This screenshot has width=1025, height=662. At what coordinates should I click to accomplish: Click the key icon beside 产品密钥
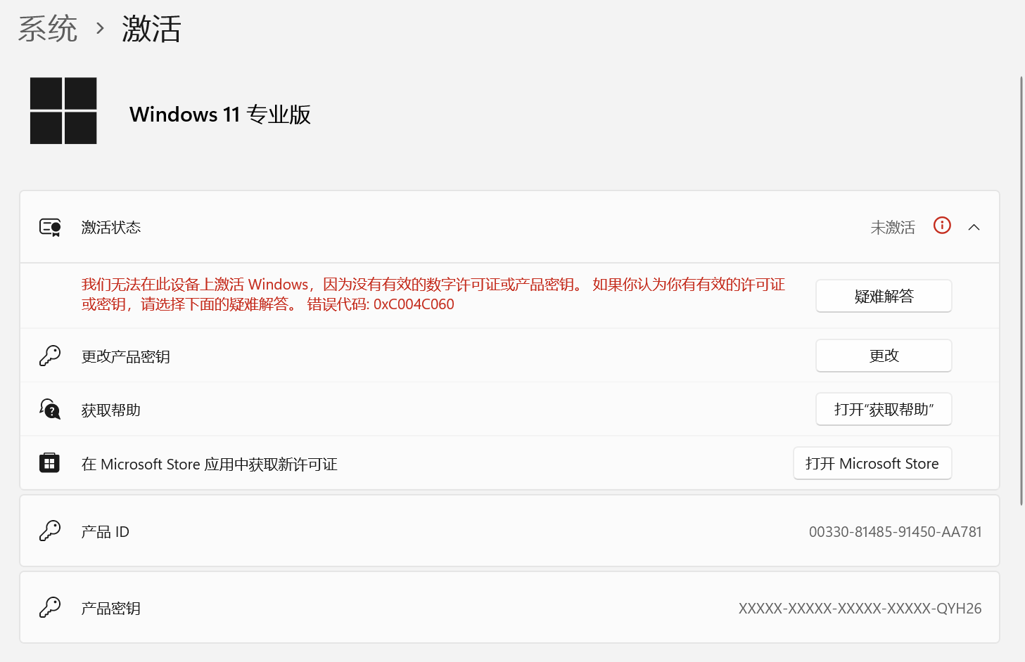[x=49, y=607]
